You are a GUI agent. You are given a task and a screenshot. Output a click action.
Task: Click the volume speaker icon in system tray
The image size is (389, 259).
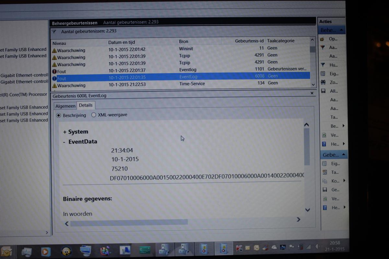coord(317,247)
